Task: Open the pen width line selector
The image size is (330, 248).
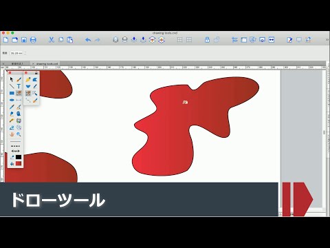Action: tap(15, 141)
